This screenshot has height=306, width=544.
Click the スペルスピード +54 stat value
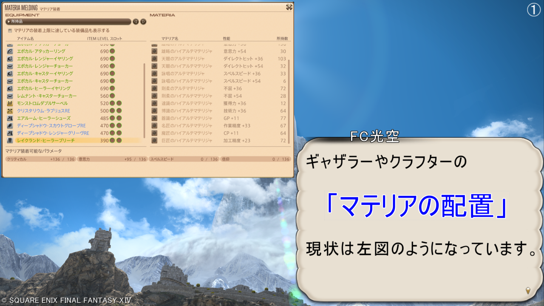tap(242, 81)
